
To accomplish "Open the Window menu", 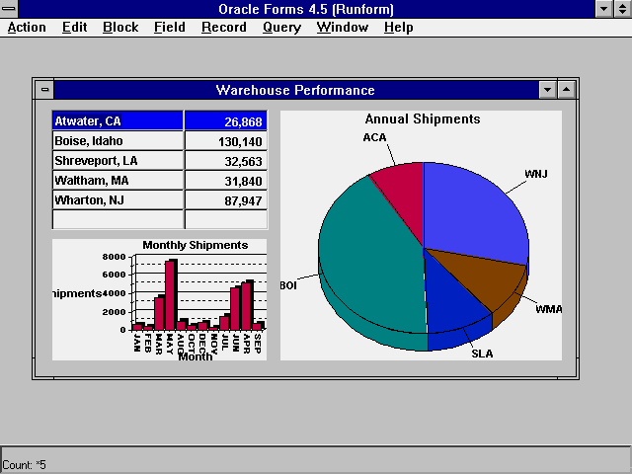I will coord(341,27).
